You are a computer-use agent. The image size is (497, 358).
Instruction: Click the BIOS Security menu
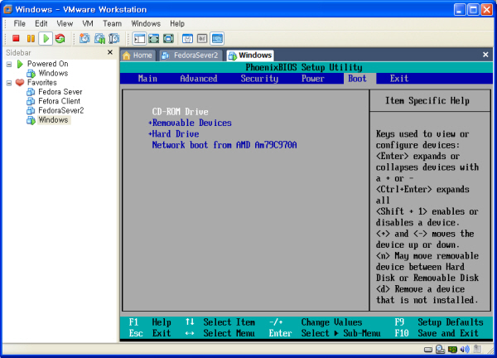[x=259, y=79]
